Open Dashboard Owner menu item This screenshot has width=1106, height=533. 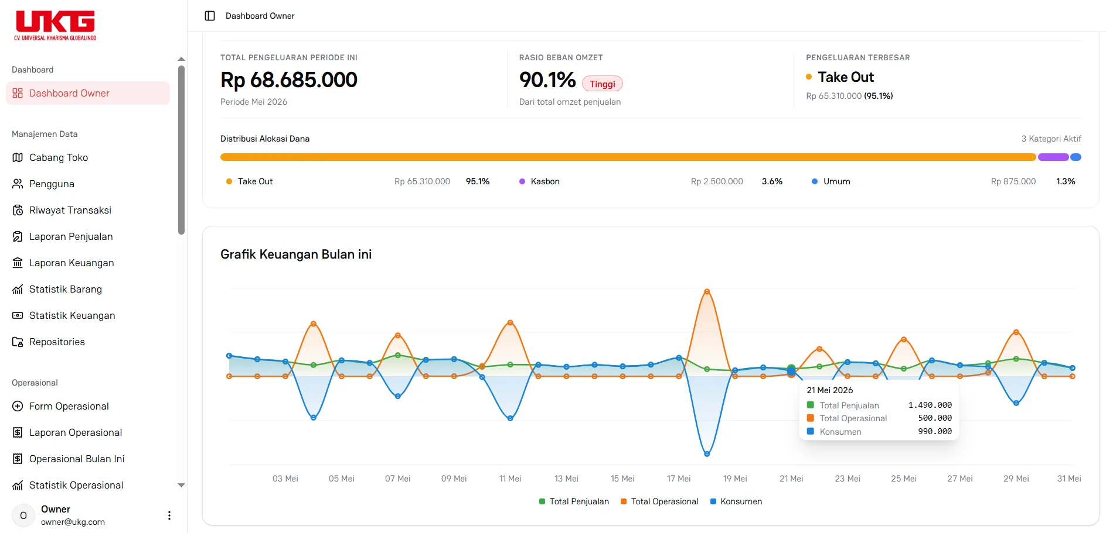88,93
